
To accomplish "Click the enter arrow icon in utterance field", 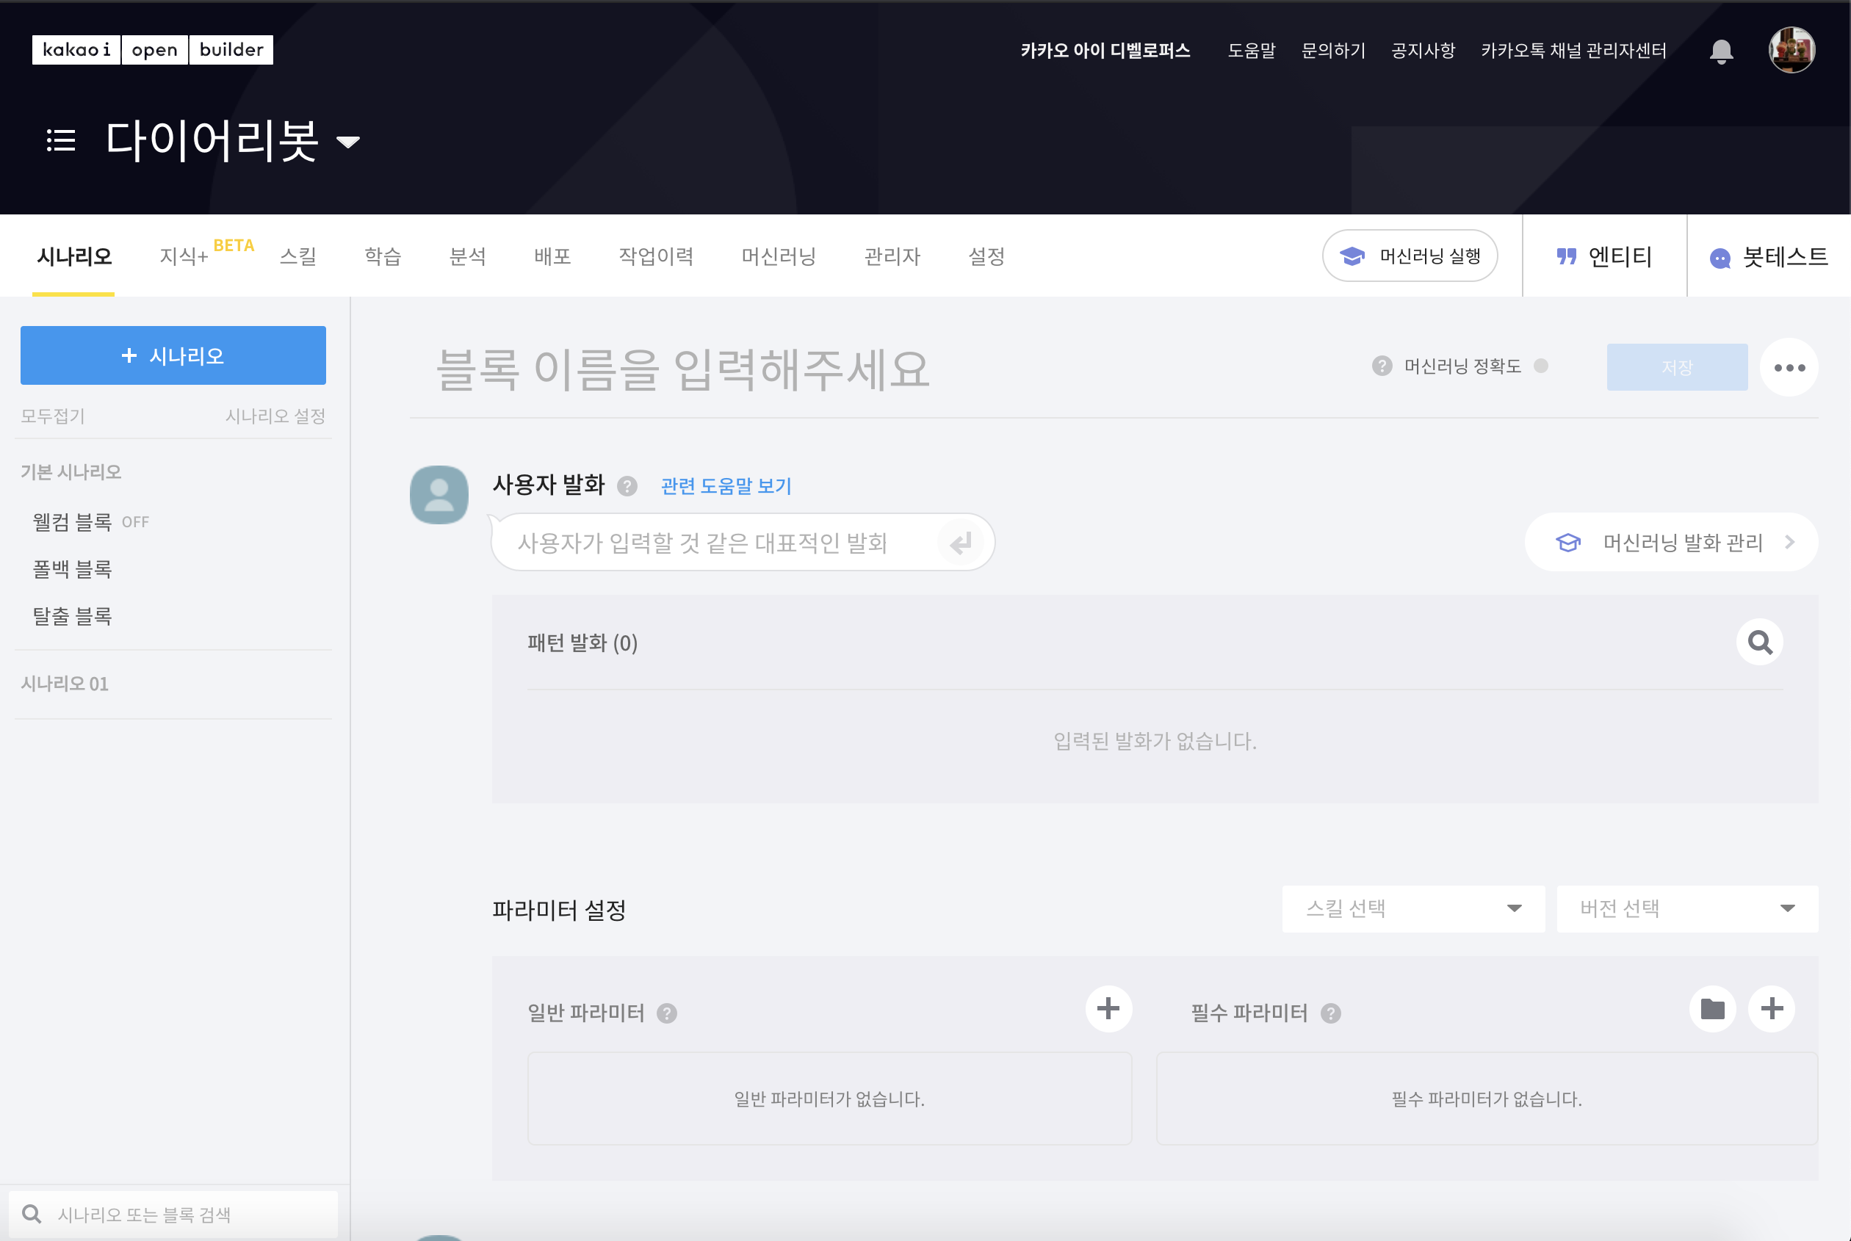I will point(960,543).
